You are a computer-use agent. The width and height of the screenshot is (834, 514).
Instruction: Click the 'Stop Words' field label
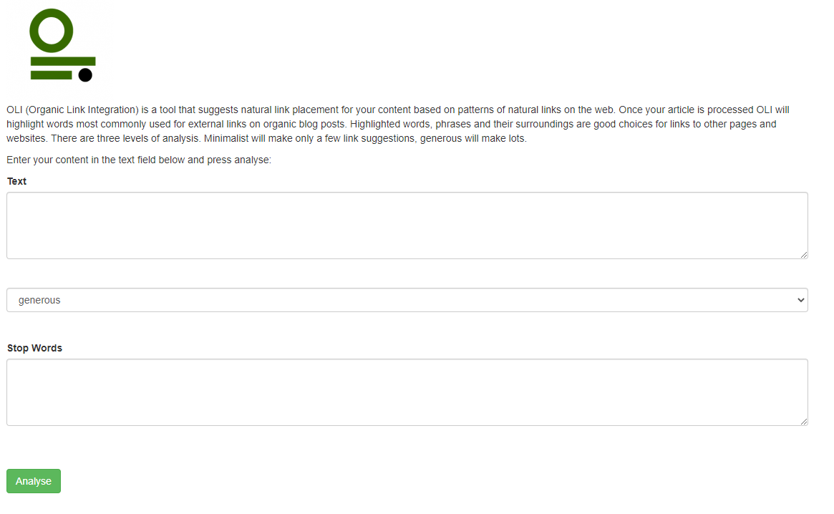34,348
